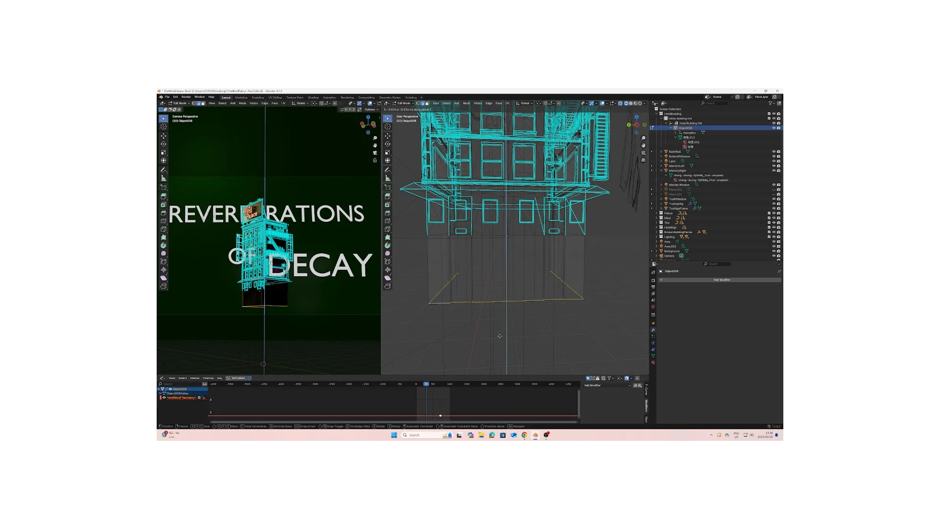Viewport: 940px width, 529px height.
Task: Select the Measure tool in left viewport
Action: coord(164,178)
